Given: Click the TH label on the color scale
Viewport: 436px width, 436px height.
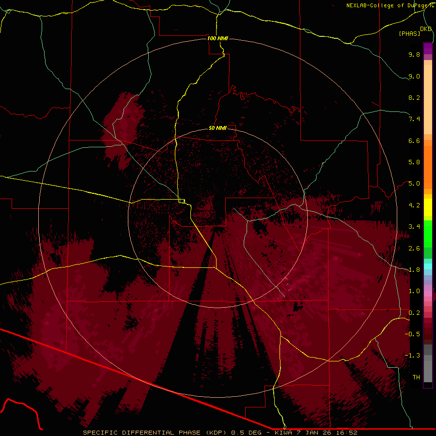Looking at the screenshot, I should click(x=416, y=377).
